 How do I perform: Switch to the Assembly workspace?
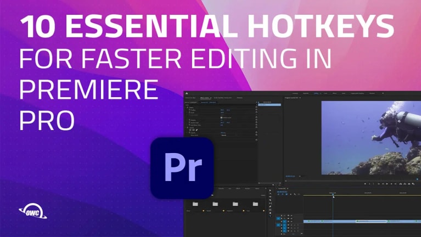point(306,93)
